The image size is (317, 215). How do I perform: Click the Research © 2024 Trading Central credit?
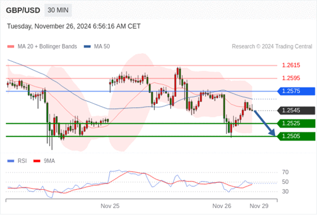coord(272,46)
